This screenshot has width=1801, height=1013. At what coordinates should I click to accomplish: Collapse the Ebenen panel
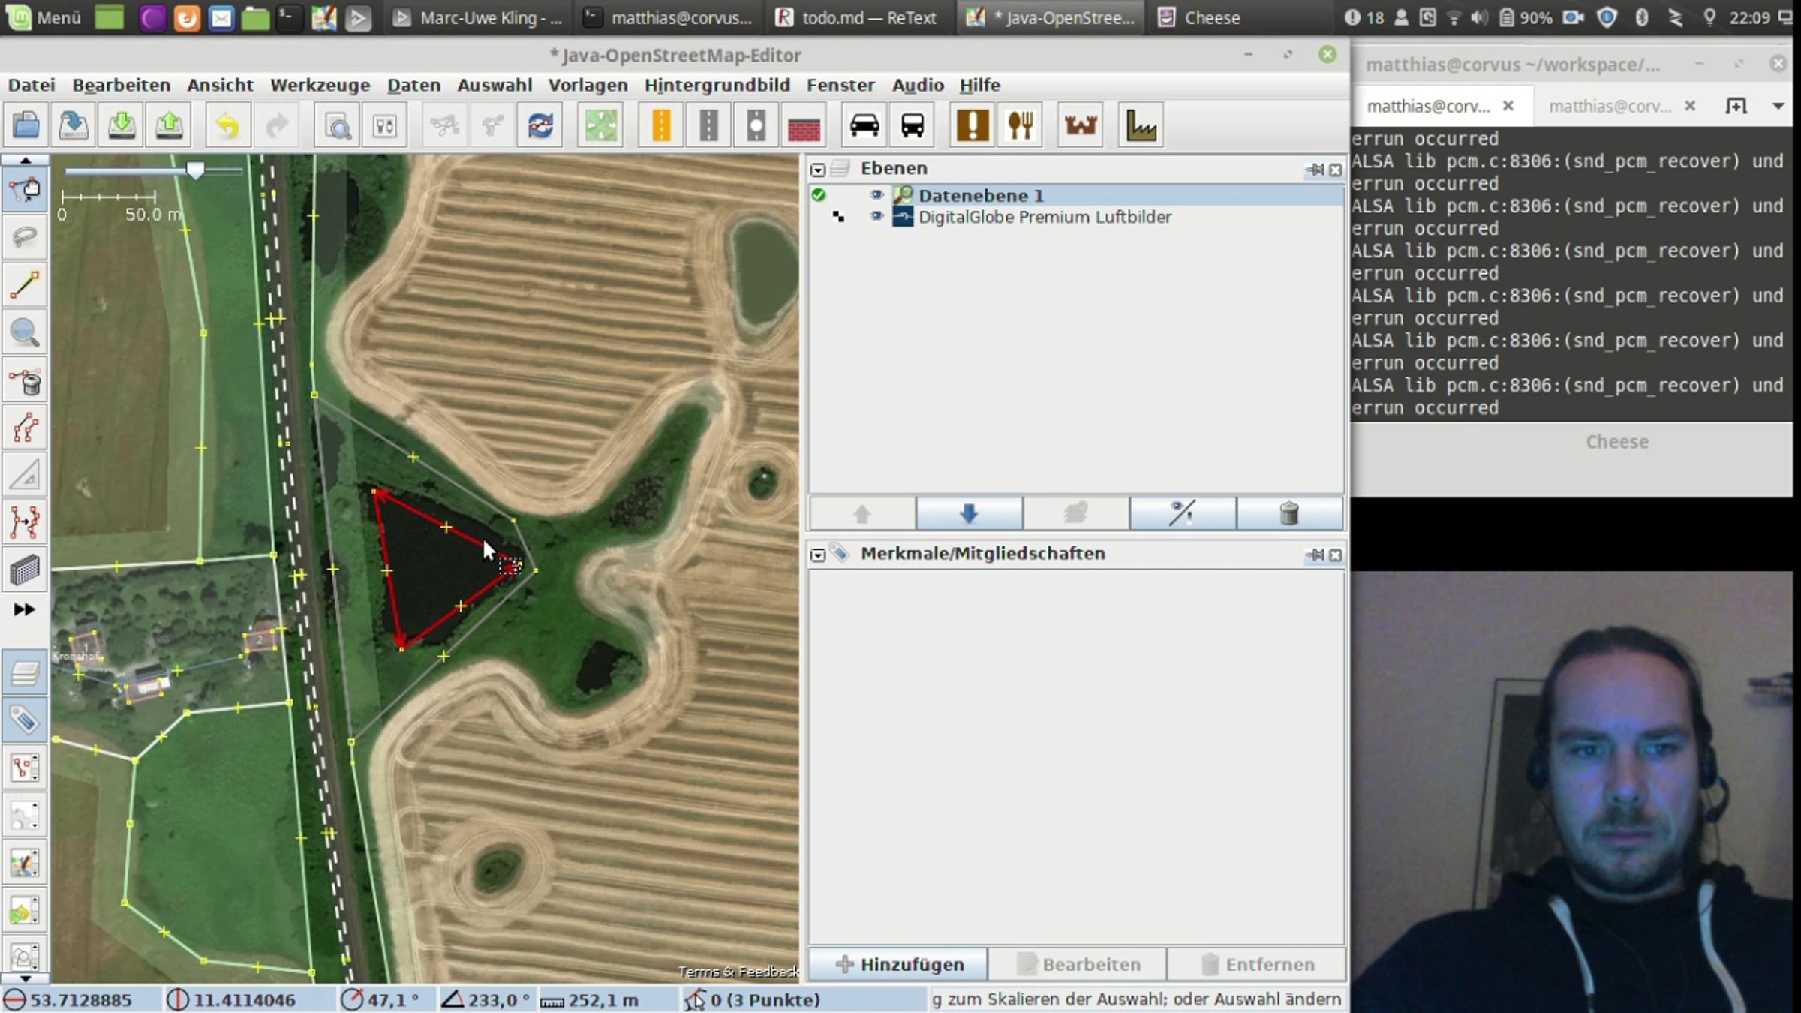coord(818,170)
